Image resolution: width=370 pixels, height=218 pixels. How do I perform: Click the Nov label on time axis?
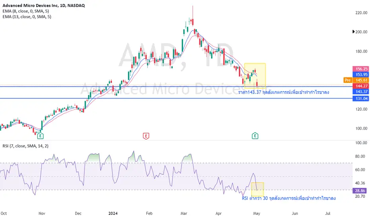[42, 213]
